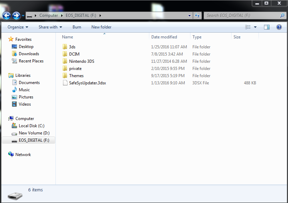The height and width of the screenshot is (203, 288).
Task: Minimize the Explorer window
Action: click(257, 3)
